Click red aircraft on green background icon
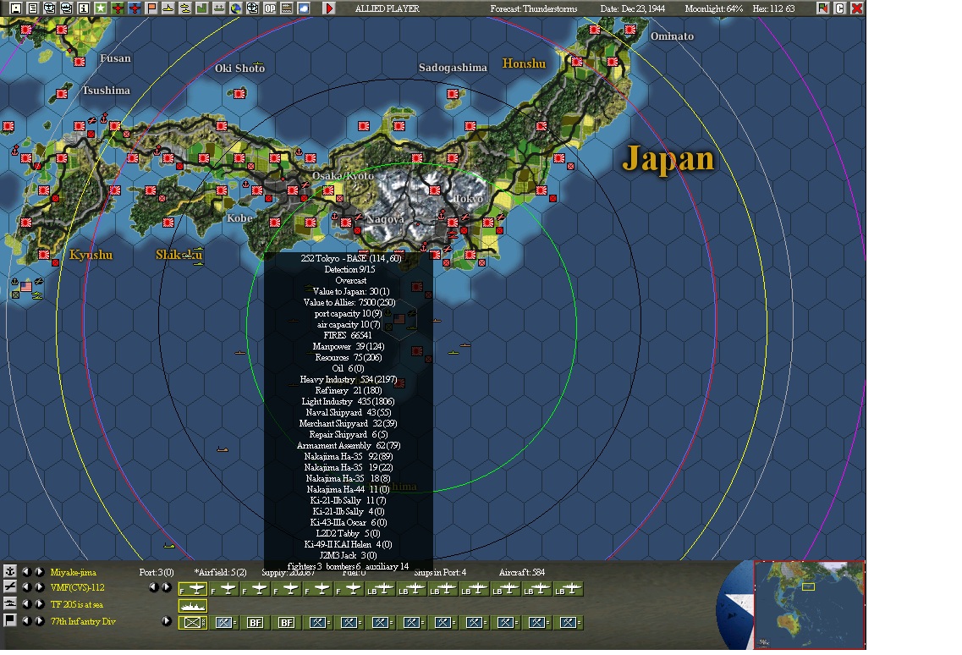962x655 pixels. (x=117, y=8)
